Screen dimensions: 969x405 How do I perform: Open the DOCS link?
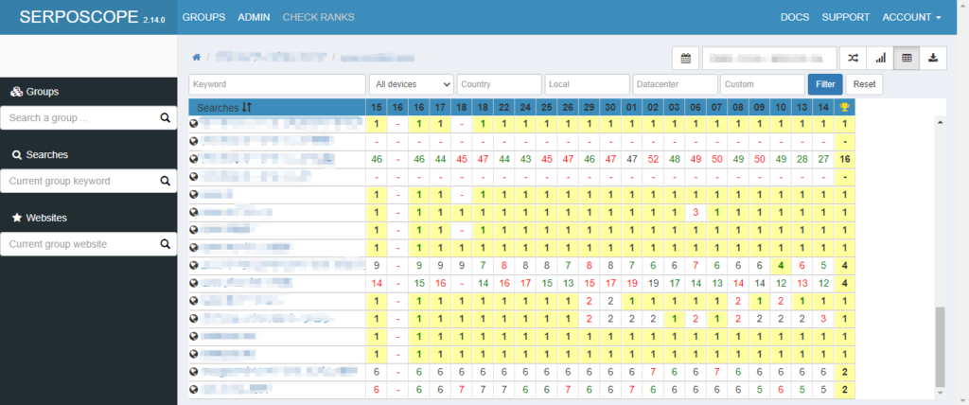pyautogui.click(x=794, y=17)
